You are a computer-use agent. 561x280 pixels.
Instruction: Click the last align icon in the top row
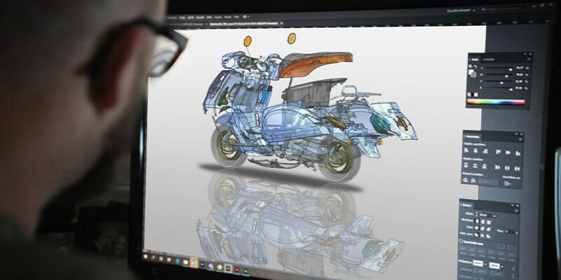click(x=516, y=150)
